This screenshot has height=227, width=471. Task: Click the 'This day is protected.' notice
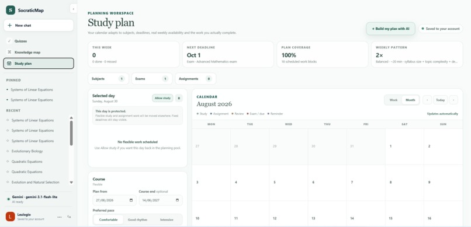click(137, 116)
